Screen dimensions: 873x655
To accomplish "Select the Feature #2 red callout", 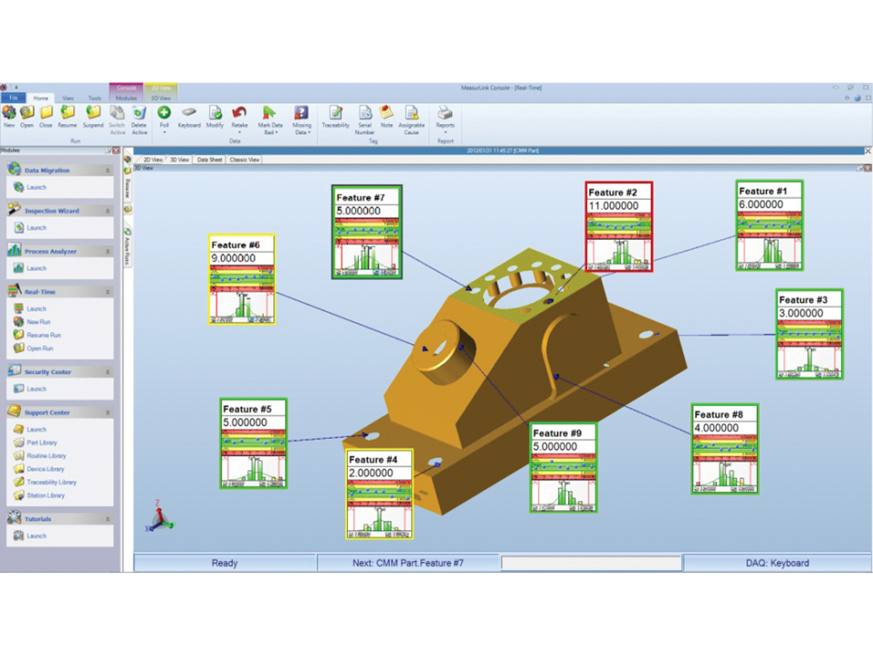I will click(x=619, y=227).
